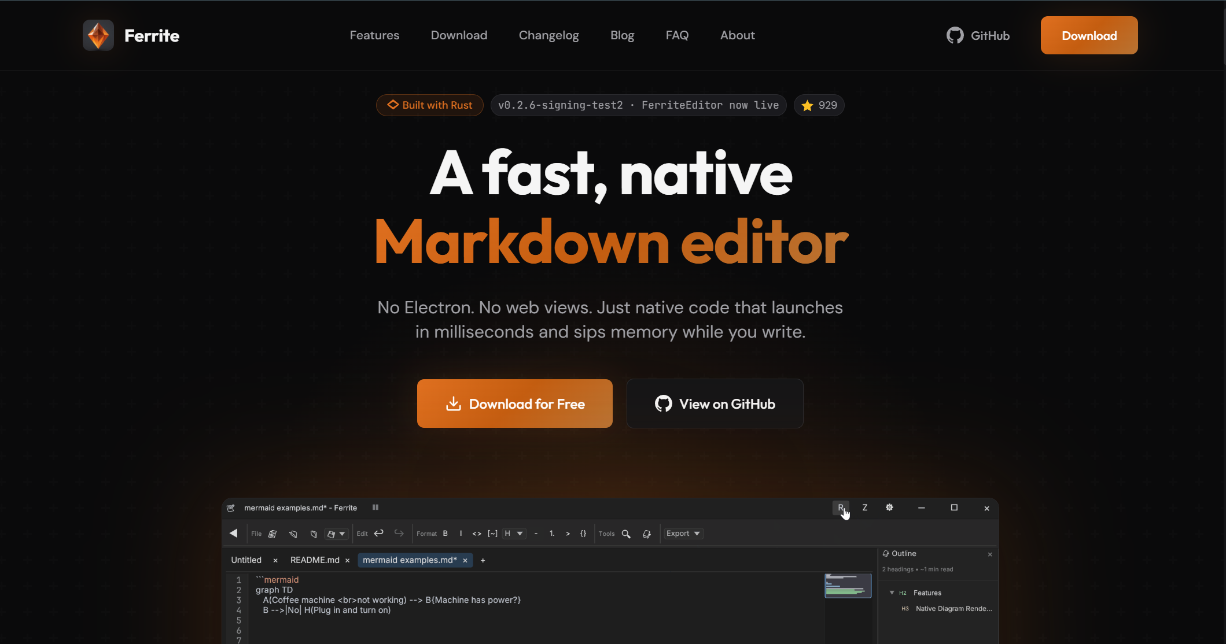This screenshot has height=644, width=1226.
Task: Click the View on GitHub button
Action: 715,404
